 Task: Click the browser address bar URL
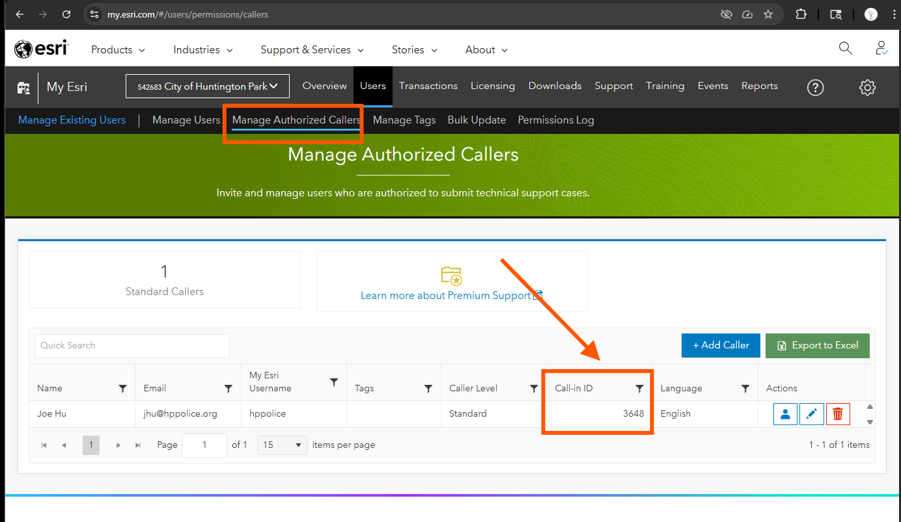[188, 14]
